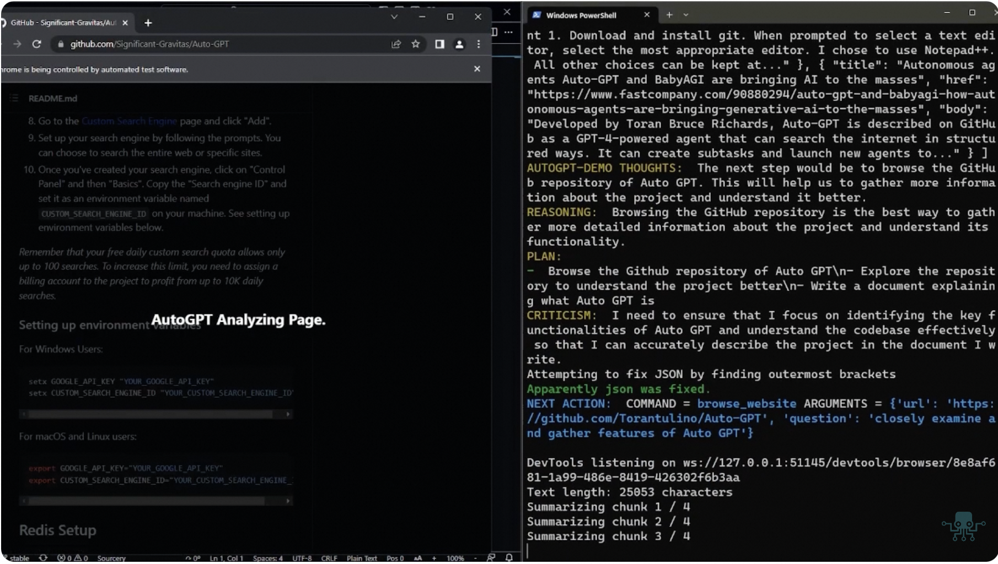Click the address bar URL field
The image size is (998, 564).
221,44
